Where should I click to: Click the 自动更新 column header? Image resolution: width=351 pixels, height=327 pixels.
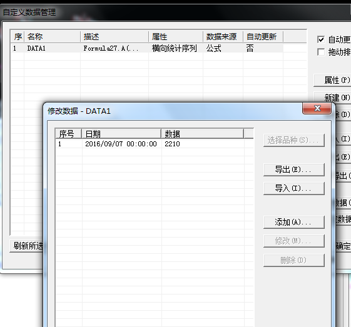click(x=263, y=37)
